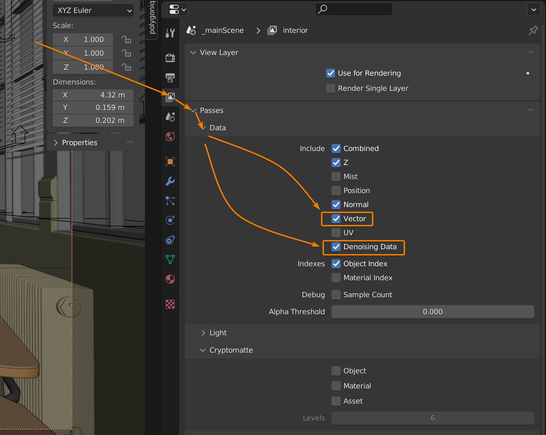Open the Modifier Properties wrench icon
The height and width of the screenshot is (435, 546).
pyautogui.click(x=170, y=181)
